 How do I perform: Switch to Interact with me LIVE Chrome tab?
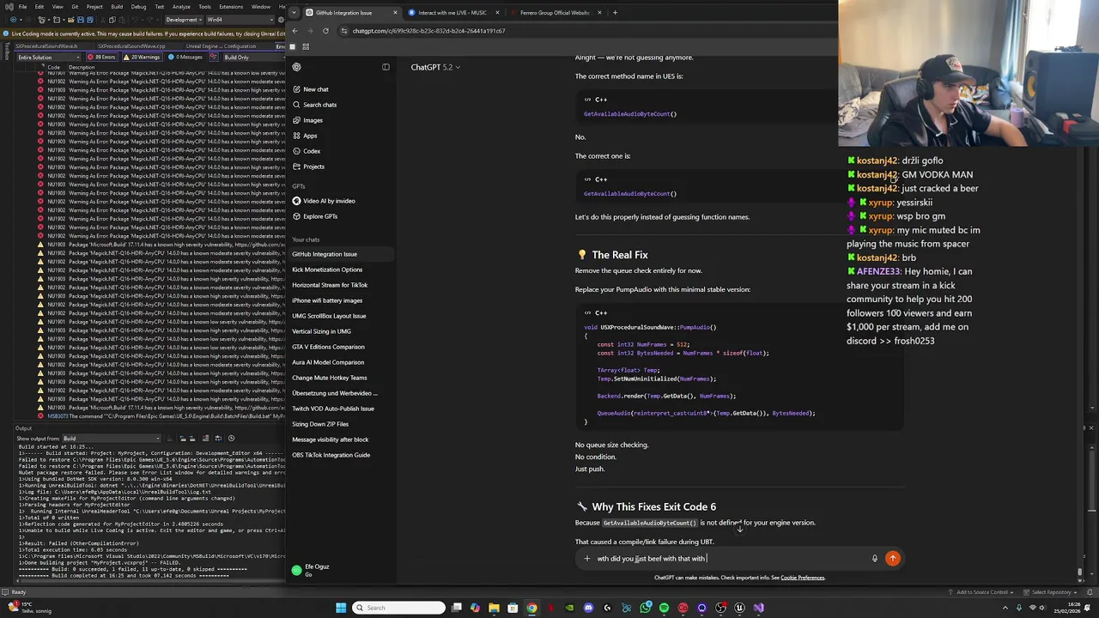[x=452, y=13]
